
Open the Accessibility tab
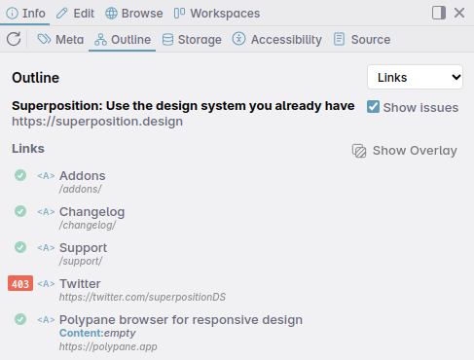[x=277, y=40]
